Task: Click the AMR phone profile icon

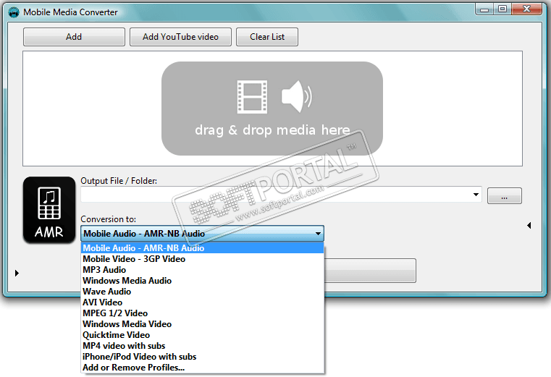Action: (49, 210)
